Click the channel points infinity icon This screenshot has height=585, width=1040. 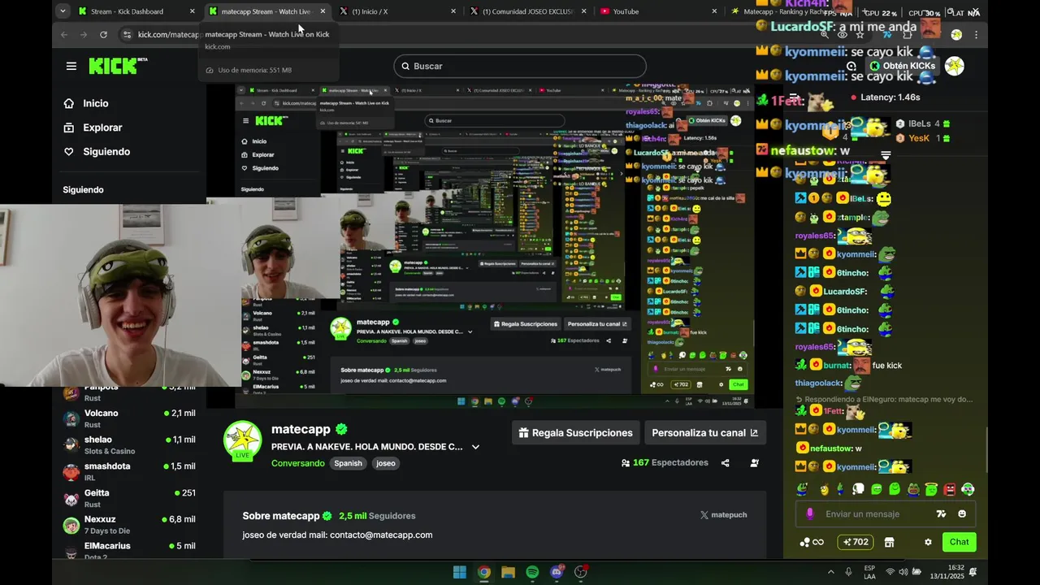[812, 542]
